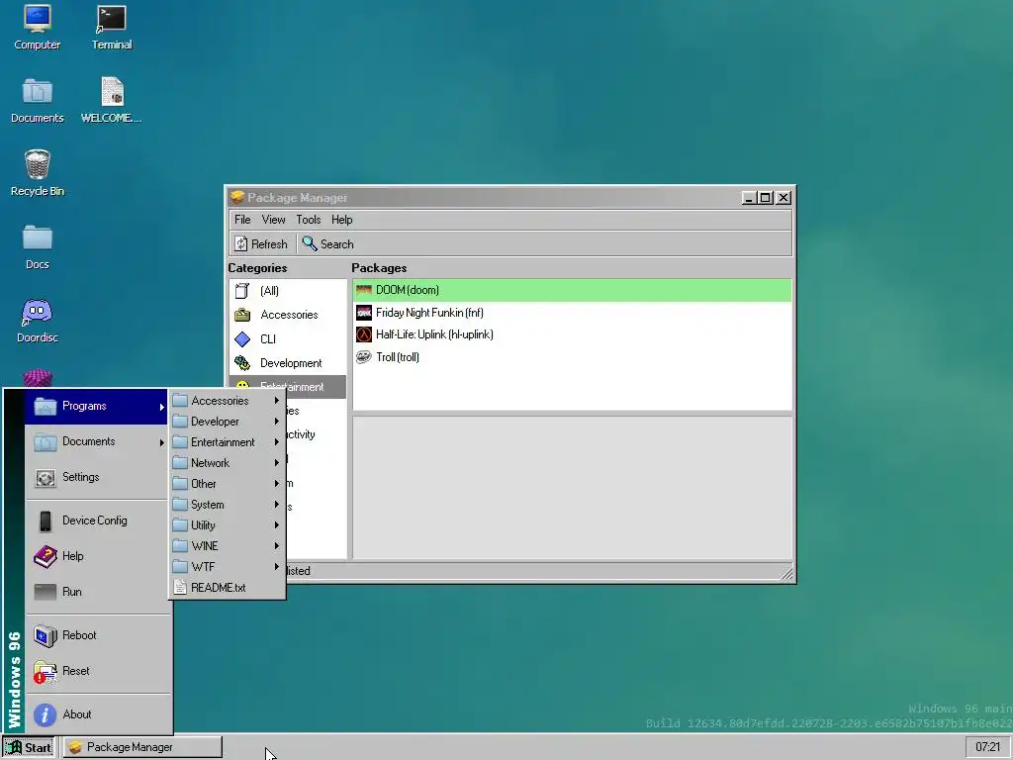Click the DOOM package icon
This screenshot has width=1013, height=760.
click(x=364, y=290)
